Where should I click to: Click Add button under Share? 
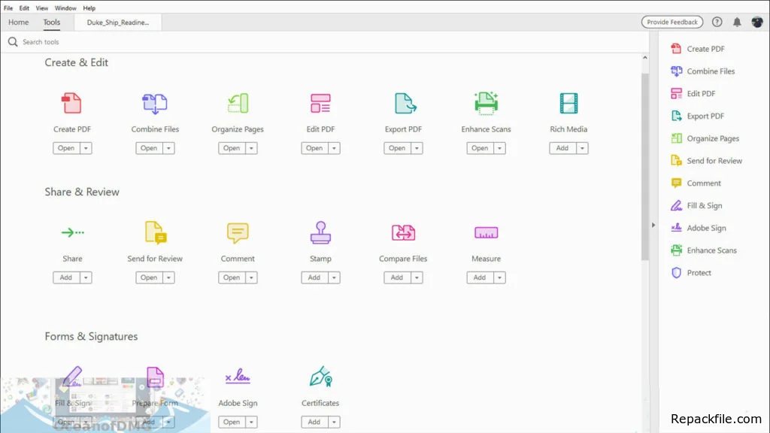click(66, 278)
